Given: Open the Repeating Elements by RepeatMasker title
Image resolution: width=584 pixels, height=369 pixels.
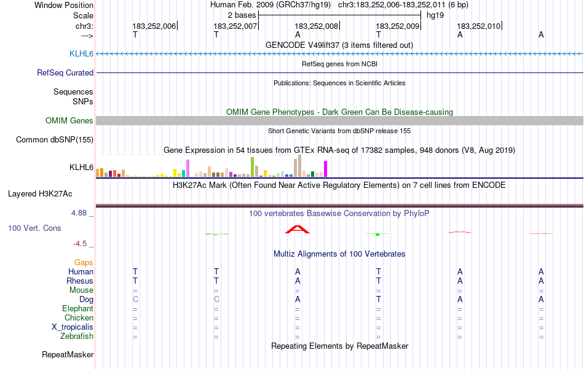Looking at the screenshot, I should pos(339,346).
